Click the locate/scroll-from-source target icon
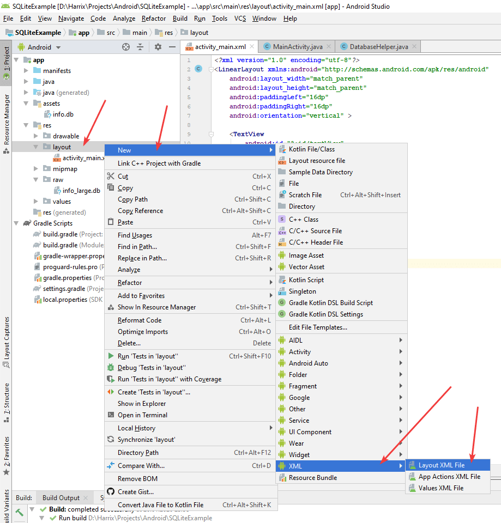Screen dimensions: 501x523 point(126,47)
